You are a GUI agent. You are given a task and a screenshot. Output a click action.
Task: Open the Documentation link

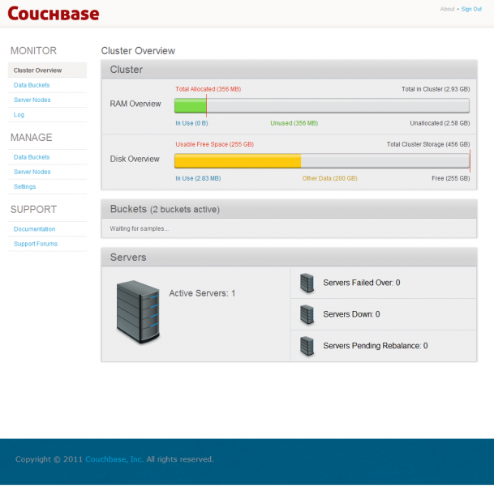(x=34, y=229)
